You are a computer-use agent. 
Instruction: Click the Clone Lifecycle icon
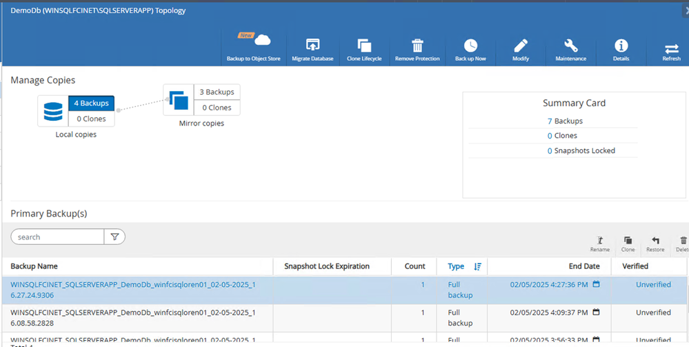(364, 47)
